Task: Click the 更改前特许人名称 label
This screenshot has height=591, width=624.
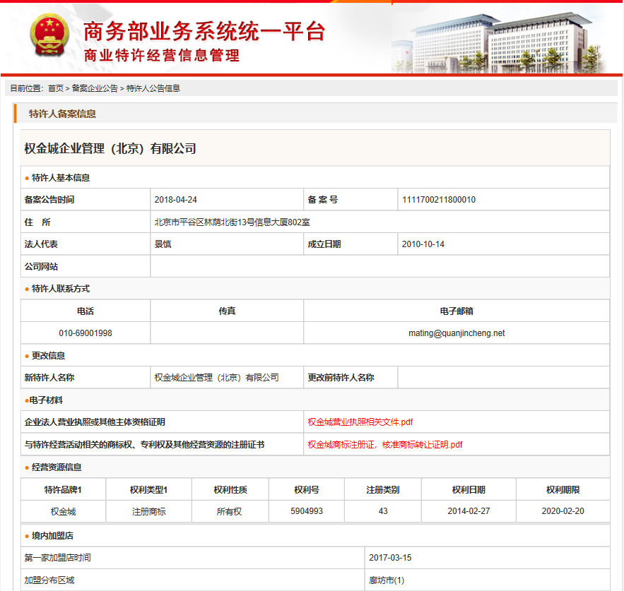Action: (341, 378)
